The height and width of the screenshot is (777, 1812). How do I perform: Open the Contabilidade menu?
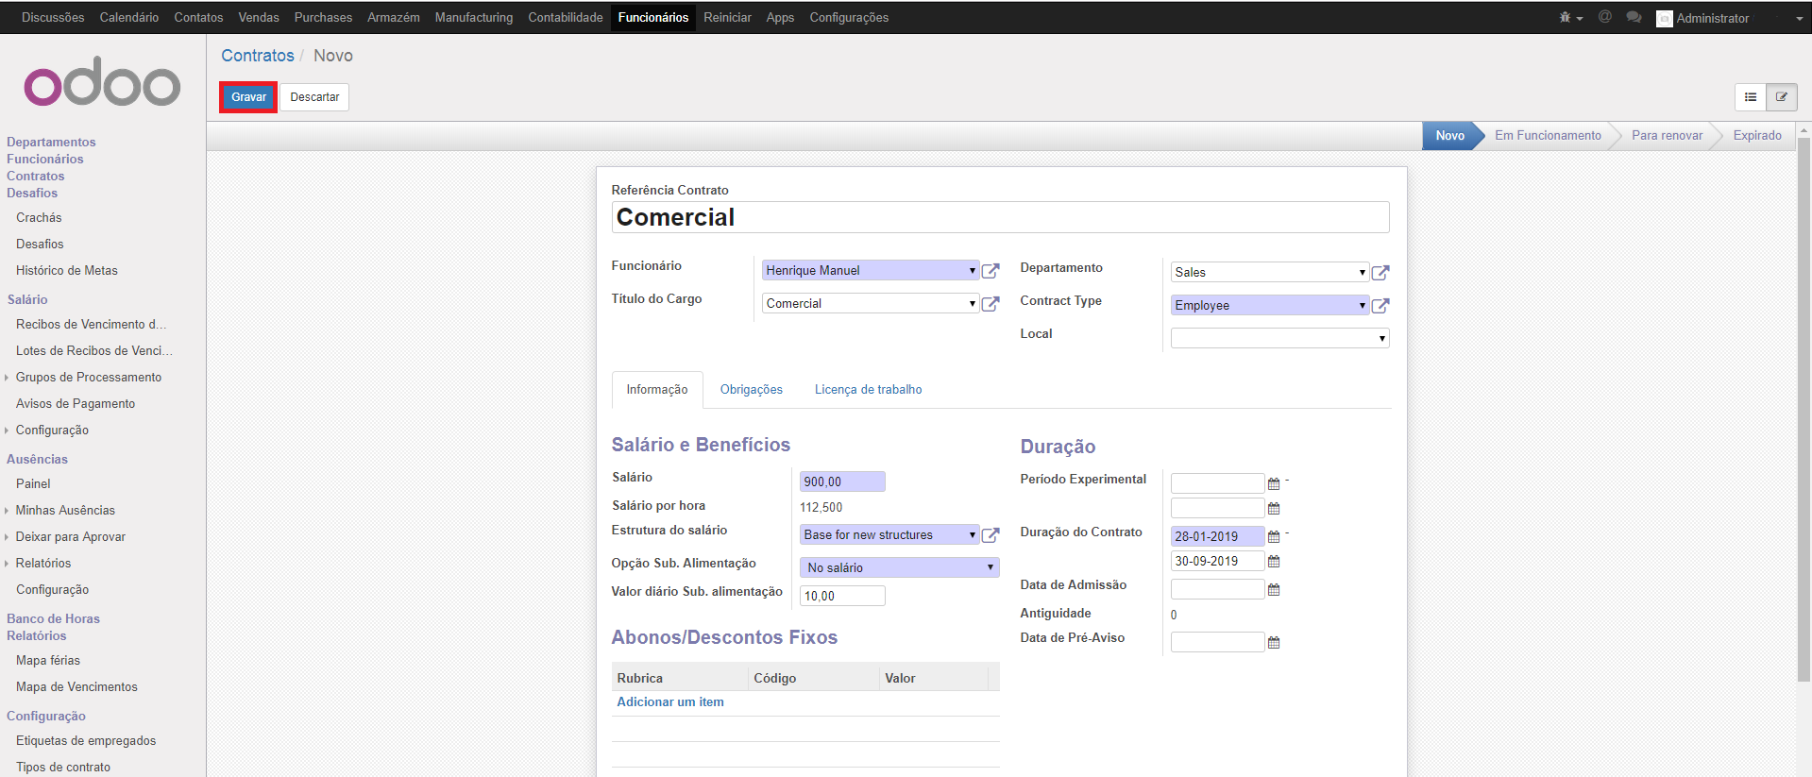(565, 18)
